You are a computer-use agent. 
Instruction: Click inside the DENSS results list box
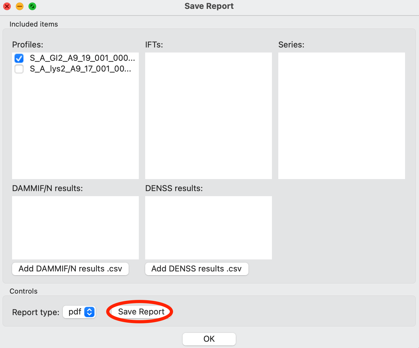tap(208, 227)
